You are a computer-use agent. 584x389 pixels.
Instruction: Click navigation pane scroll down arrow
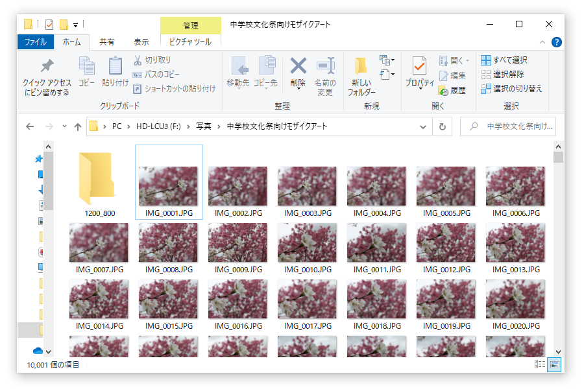(48, 351)
